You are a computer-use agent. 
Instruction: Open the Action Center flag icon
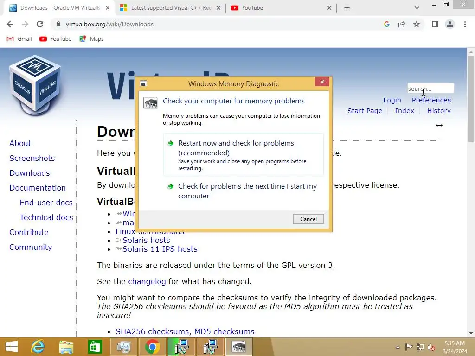coord(409,347)
